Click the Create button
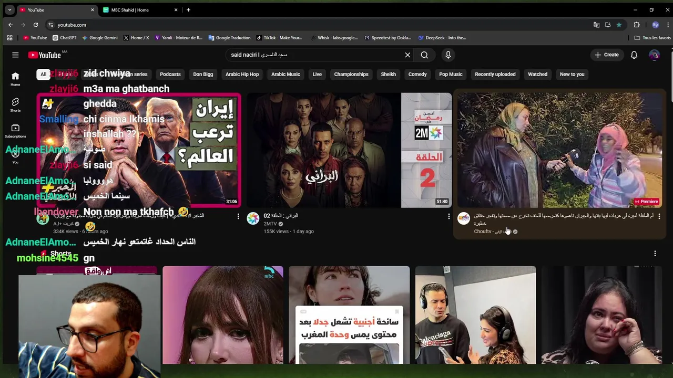This screenshot has width=673, height=378. click(607, 55)
